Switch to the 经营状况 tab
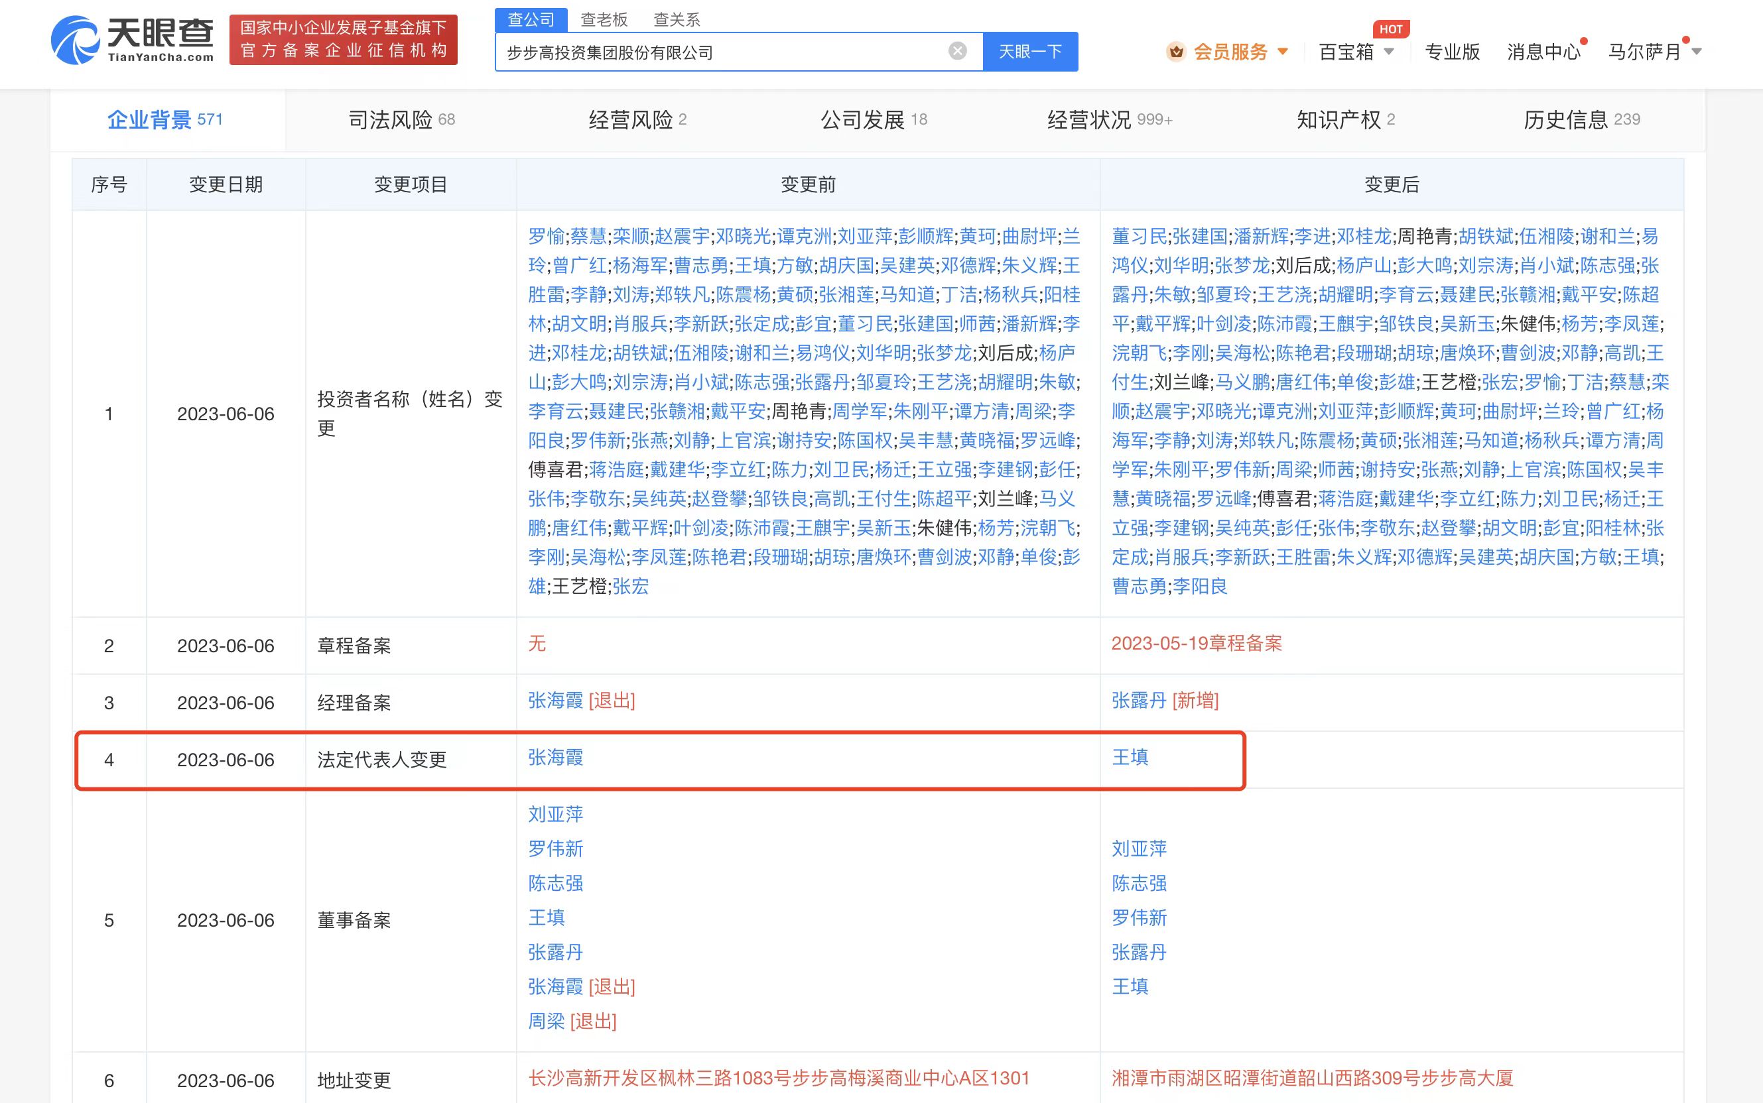 point(1110,119)
